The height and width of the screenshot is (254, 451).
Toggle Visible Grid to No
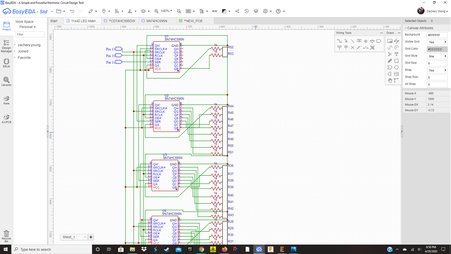437,42
